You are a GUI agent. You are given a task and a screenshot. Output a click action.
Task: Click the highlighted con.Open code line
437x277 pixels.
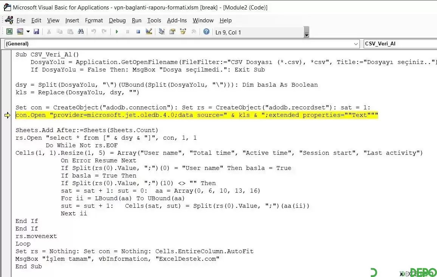pos(197,115)
